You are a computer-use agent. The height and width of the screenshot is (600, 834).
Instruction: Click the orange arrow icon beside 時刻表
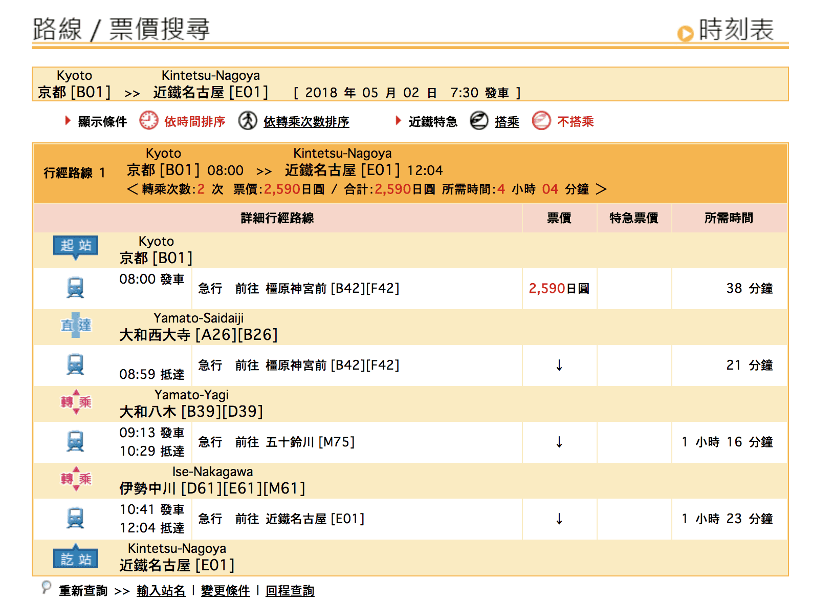[x=685, y=34]
